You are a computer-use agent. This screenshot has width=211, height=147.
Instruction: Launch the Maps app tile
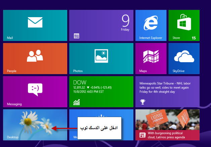tap(151, 58)
